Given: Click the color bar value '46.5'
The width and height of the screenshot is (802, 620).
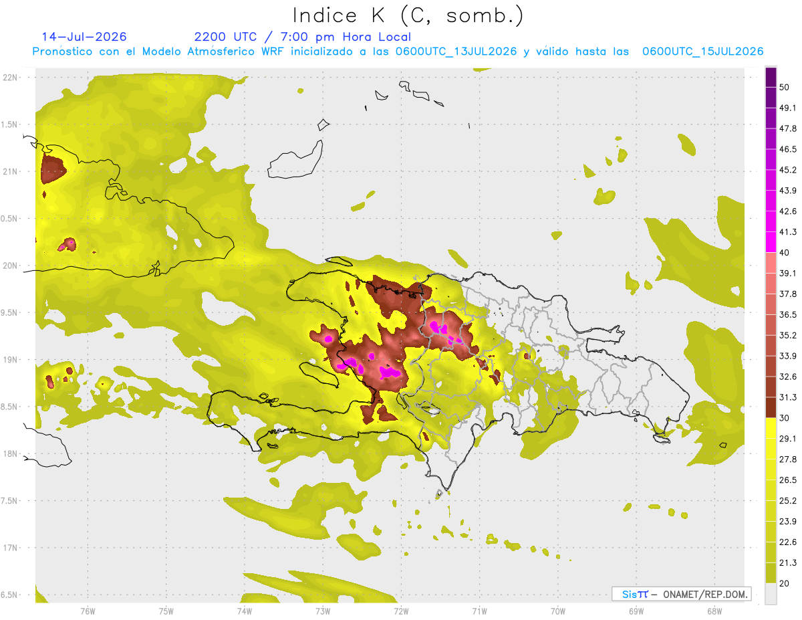Looking at the screenshot, I should coord(789,149).
